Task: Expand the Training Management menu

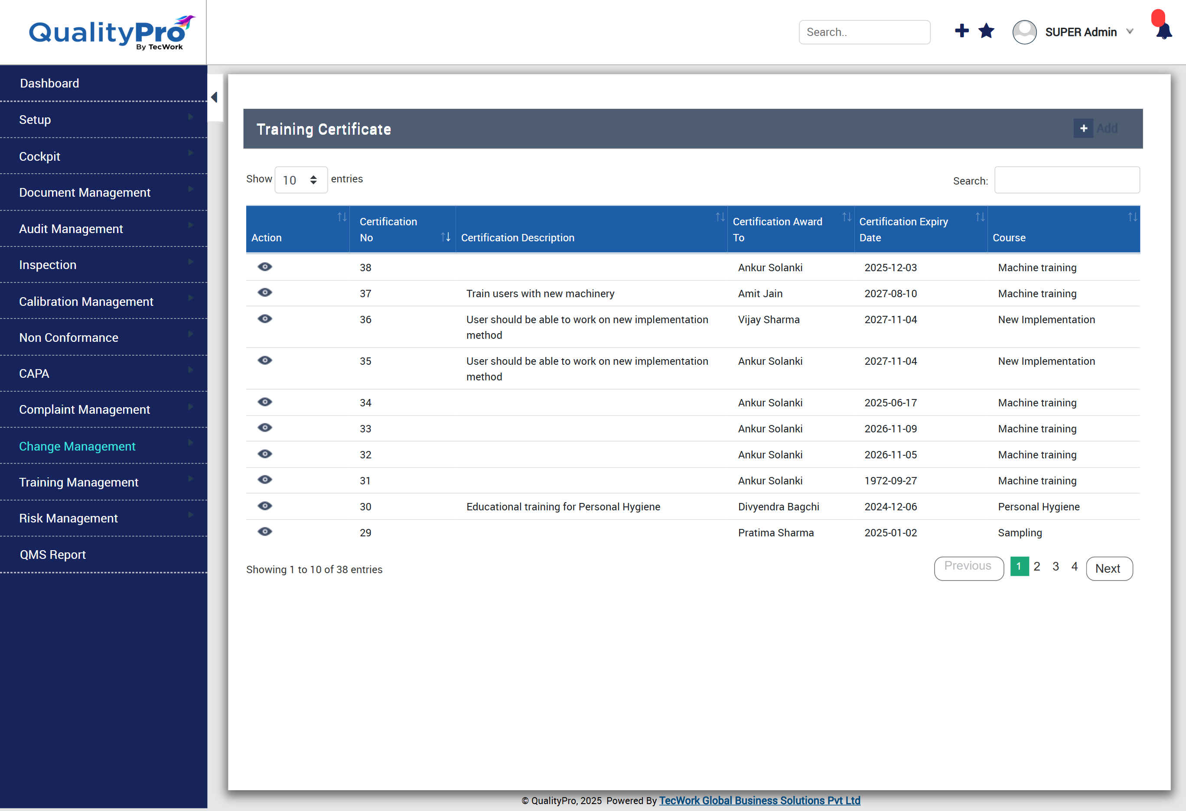Action: 78,482
